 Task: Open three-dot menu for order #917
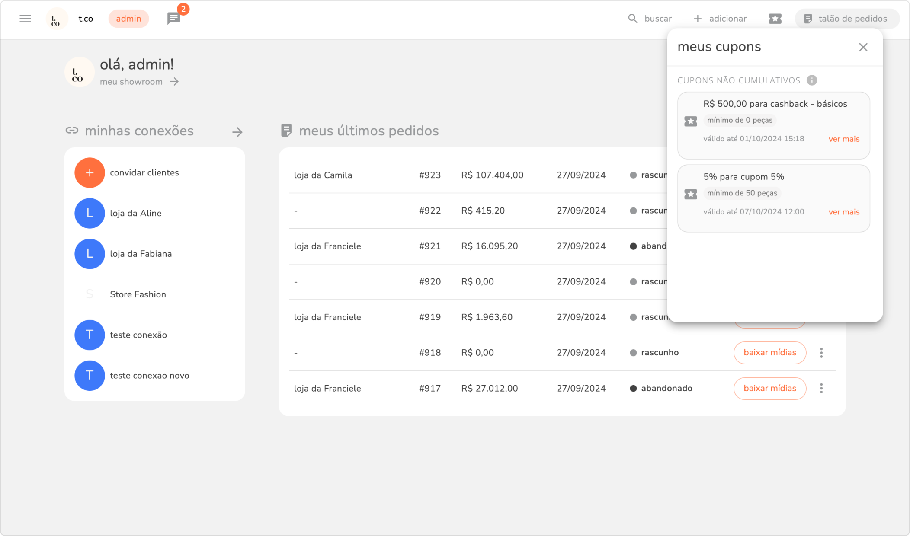[821, 388]
